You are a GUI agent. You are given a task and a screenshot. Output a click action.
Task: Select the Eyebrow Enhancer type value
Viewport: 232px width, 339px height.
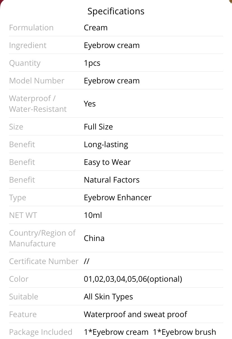pyautogui.click(x=118, y=197)
